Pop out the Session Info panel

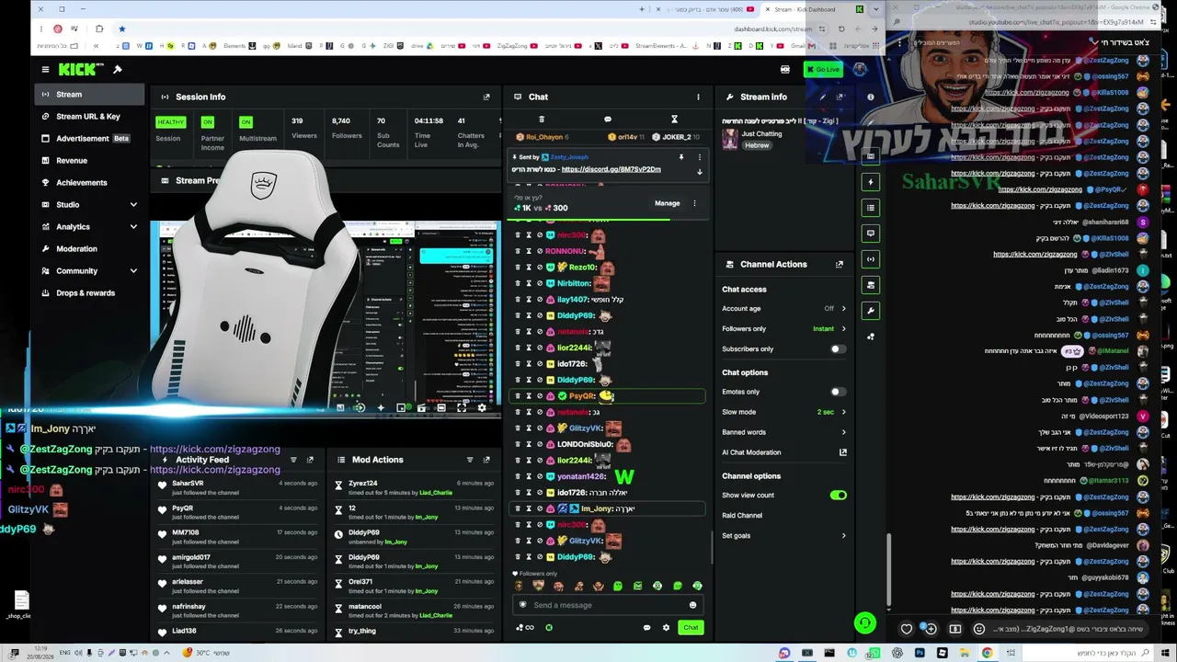coord(486,97)
